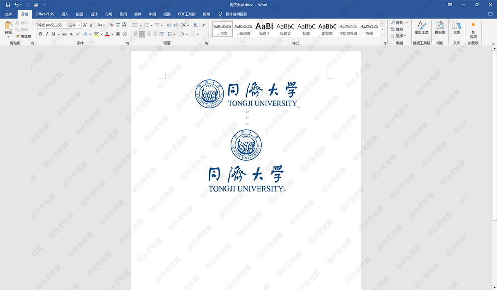
Task: Switch to the PDF工具箱 tab
Action: pyautogui.click(x=187, y=14)
